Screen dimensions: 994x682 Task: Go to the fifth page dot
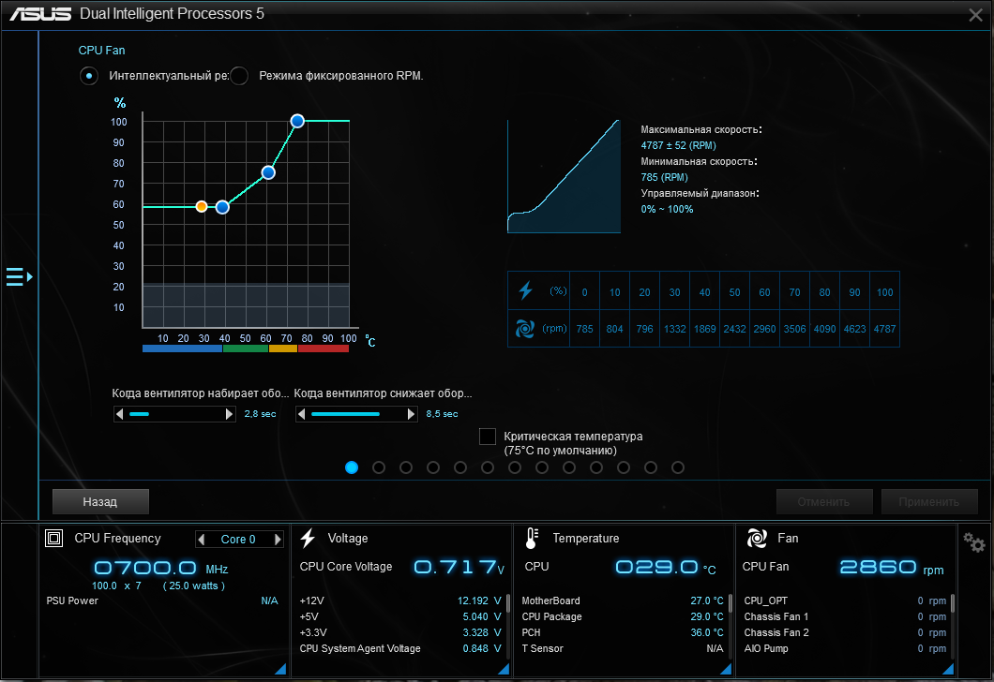coord(460,467)
